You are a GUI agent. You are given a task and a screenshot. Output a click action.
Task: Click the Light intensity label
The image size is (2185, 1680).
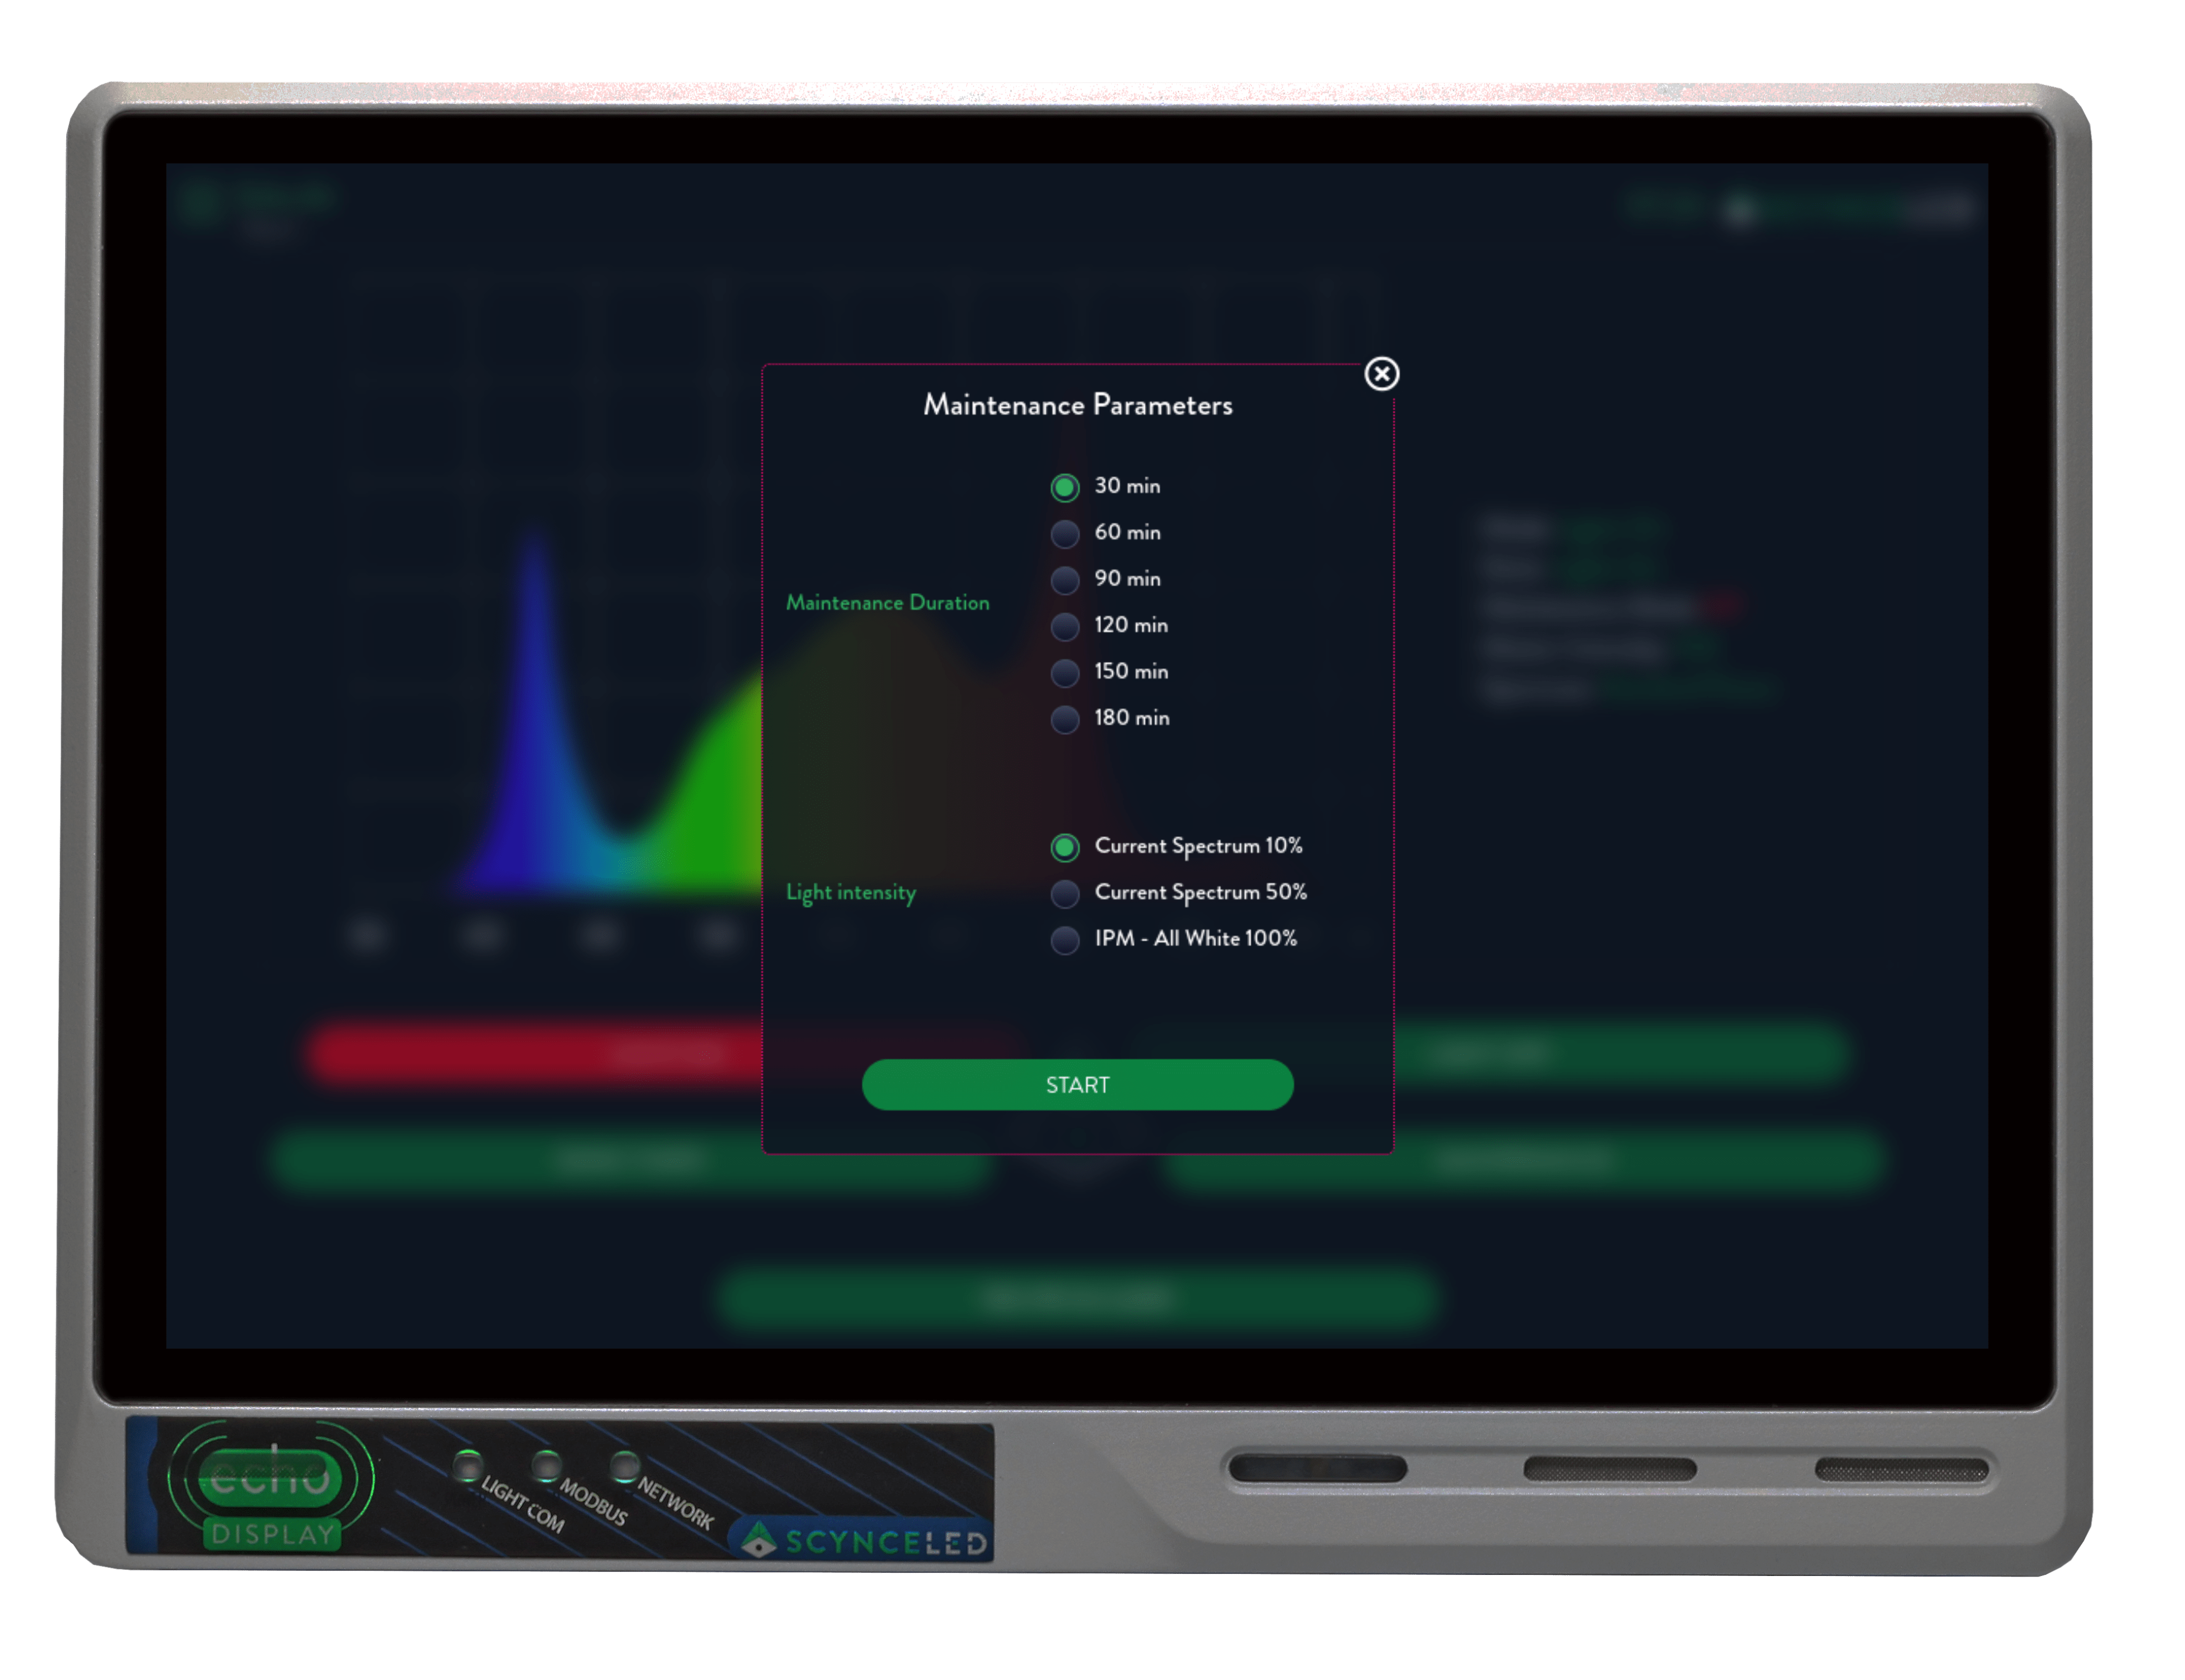(850, 892)
